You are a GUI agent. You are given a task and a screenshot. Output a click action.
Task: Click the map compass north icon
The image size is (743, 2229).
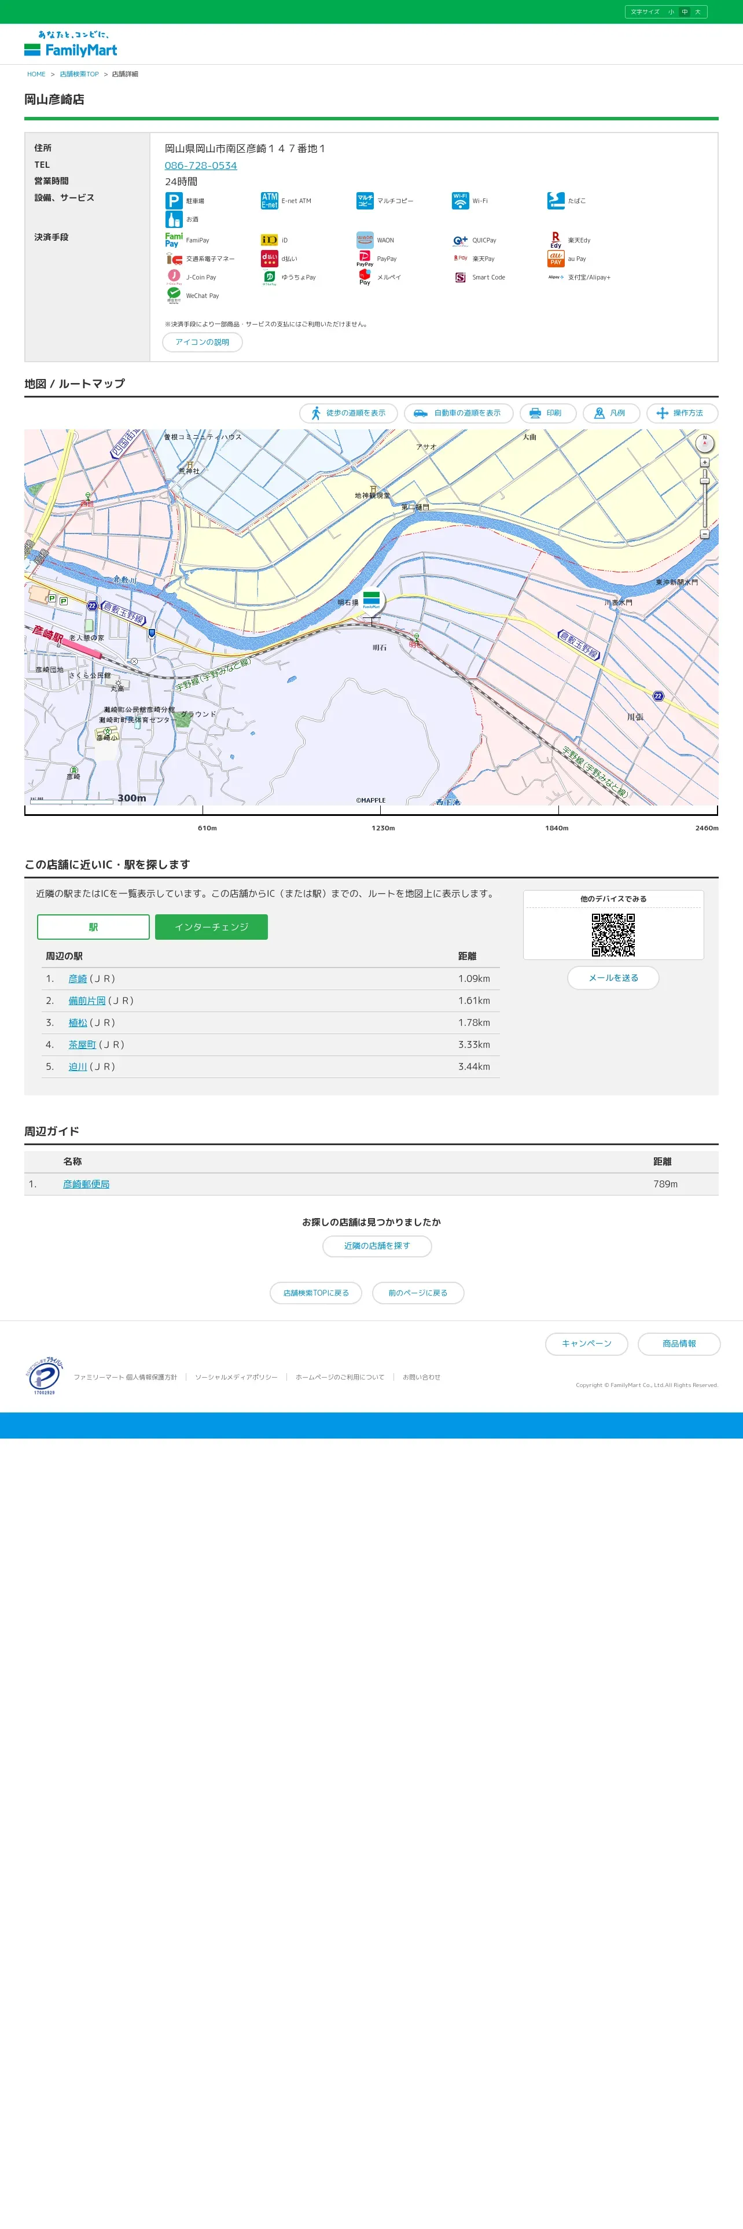(x=705, y=443)
